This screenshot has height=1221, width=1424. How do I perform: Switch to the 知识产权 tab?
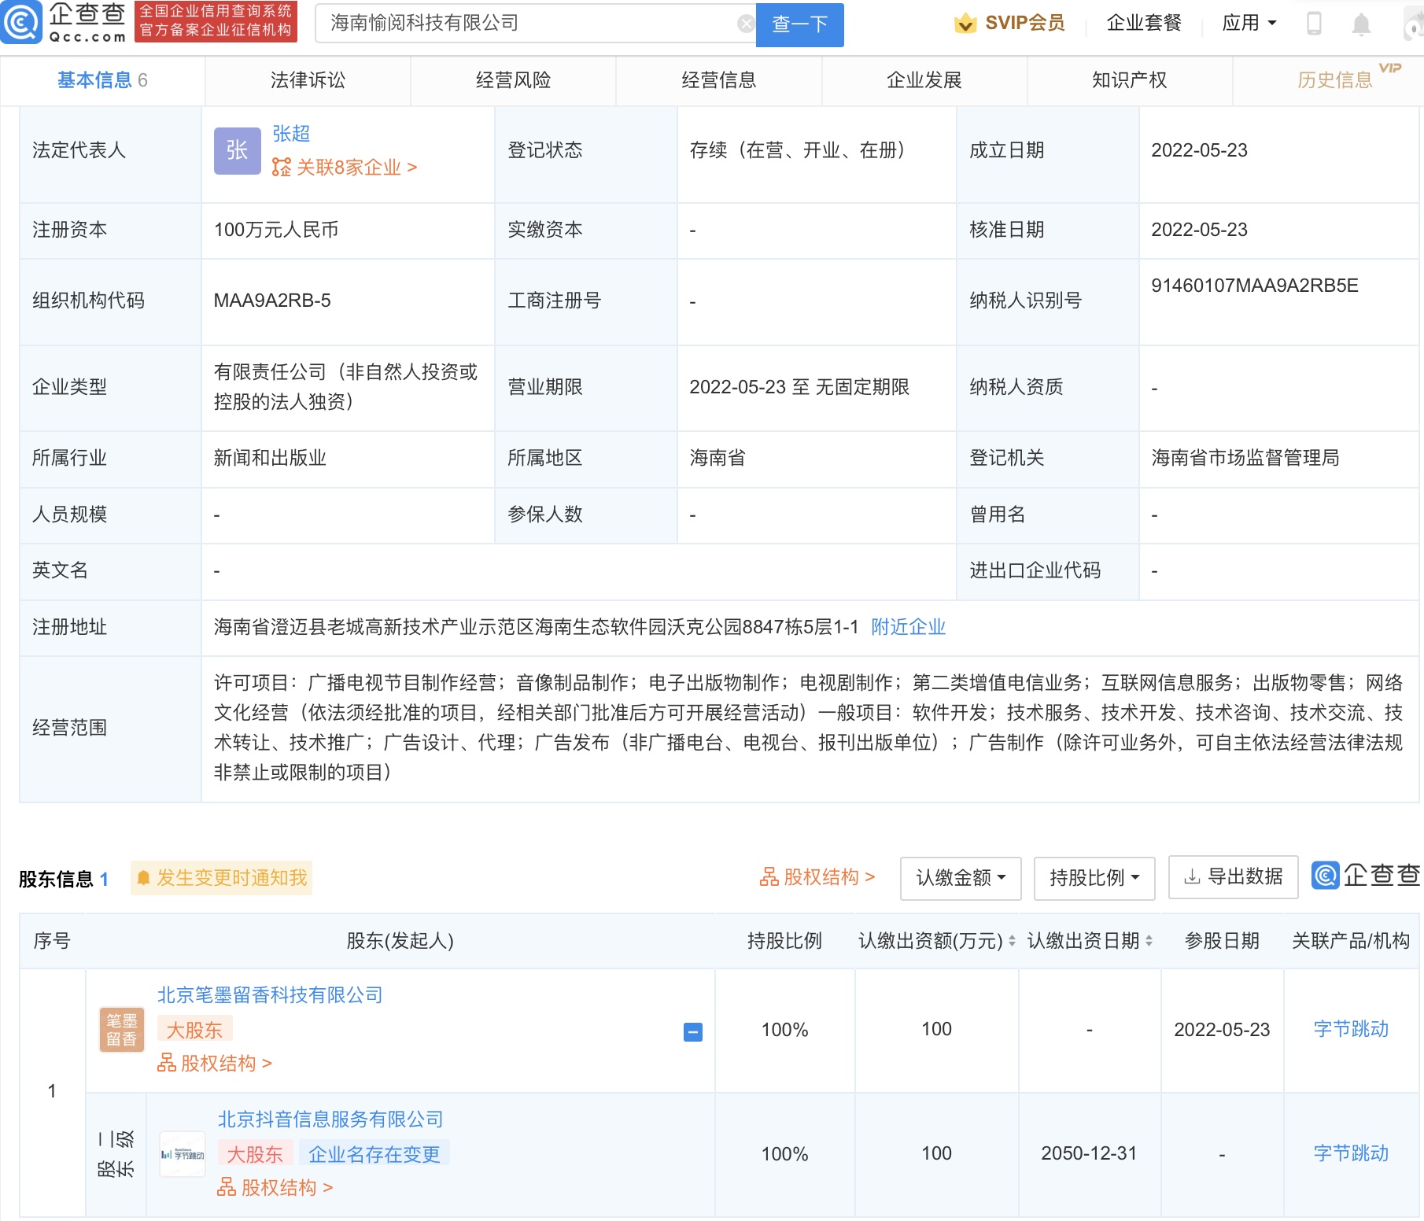(1130, 80)
